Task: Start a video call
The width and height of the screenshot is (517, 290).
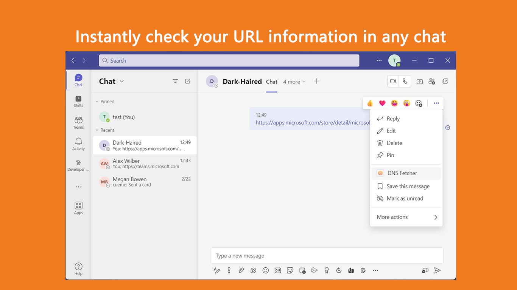Action: [x=393, y=81]
